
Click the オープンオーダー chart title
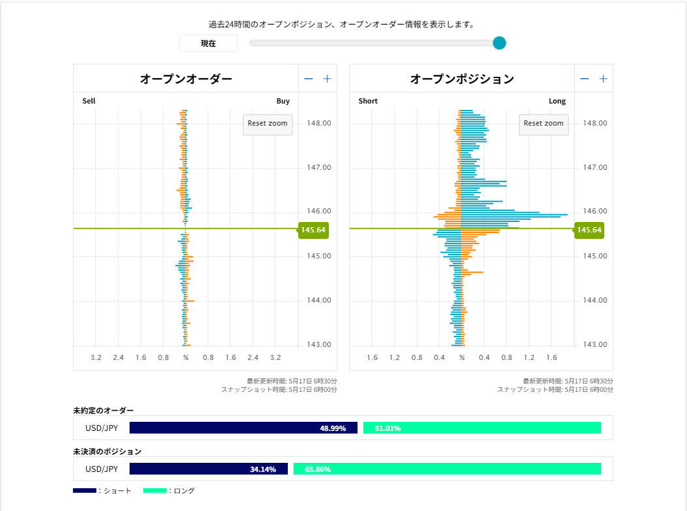pos(186,79)
